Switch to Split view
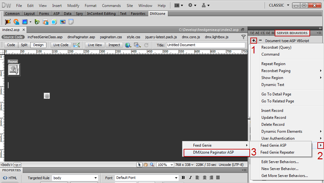The height and width of the screenshot is (183, 324). pos(24,45)
